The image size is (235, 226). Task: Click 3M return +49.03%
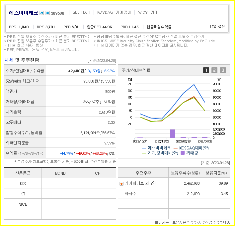[83, 153]
